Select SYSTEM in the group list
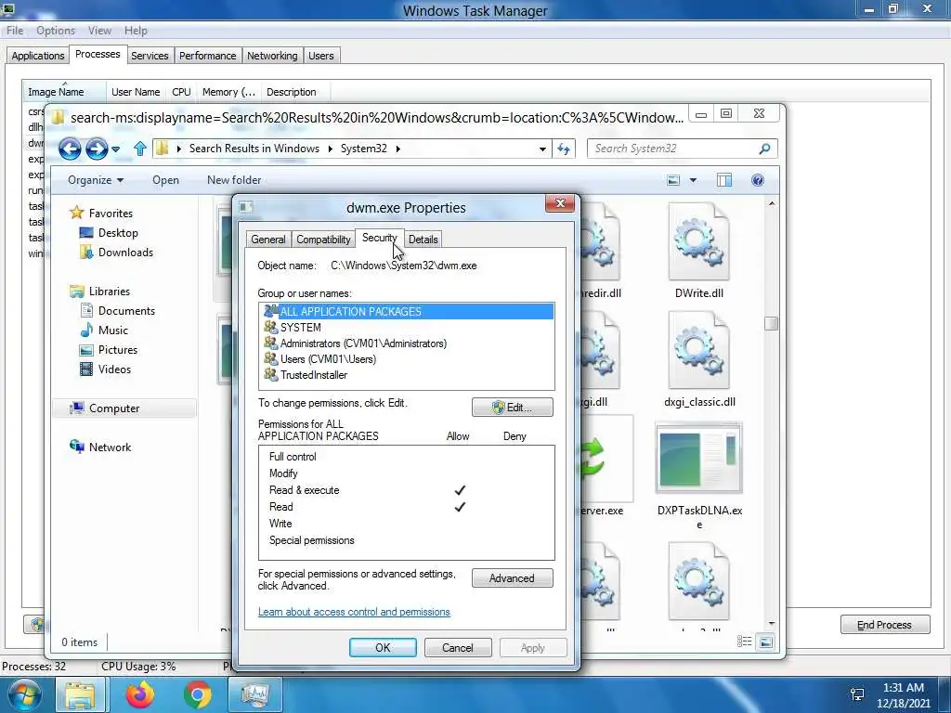Screen dimensions: 951x713 pyautogui.click(x=409, y=328)
